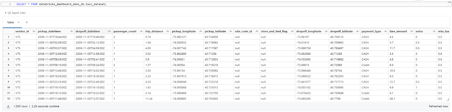This screenshot has width=452, height=112.
Task: Sort by dropoff_datetime column arrow
Action: click(x=109, y=31)
